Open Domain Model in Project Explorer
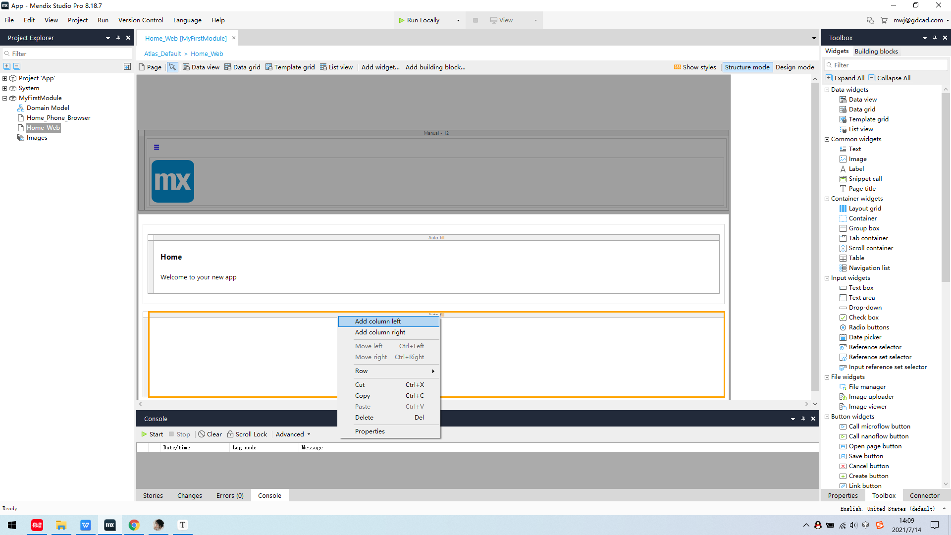 pyautogui.click(x=48, y=108)
